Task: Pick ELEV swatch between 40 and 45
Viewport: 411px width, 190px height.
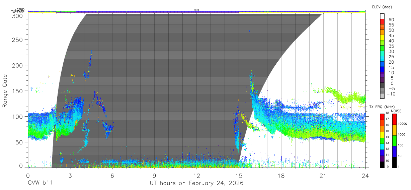Action: 382,38
